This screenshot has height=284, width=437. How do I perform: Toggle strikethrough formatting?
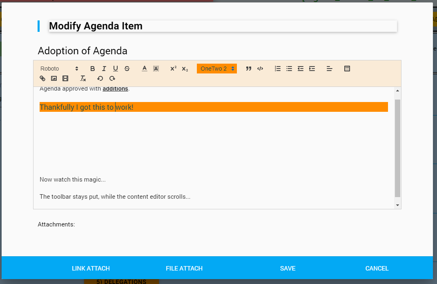point(127,69)
